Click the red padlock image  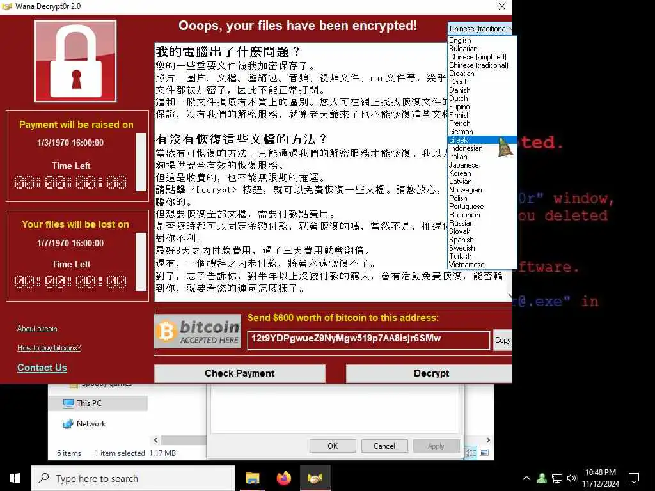75,61
